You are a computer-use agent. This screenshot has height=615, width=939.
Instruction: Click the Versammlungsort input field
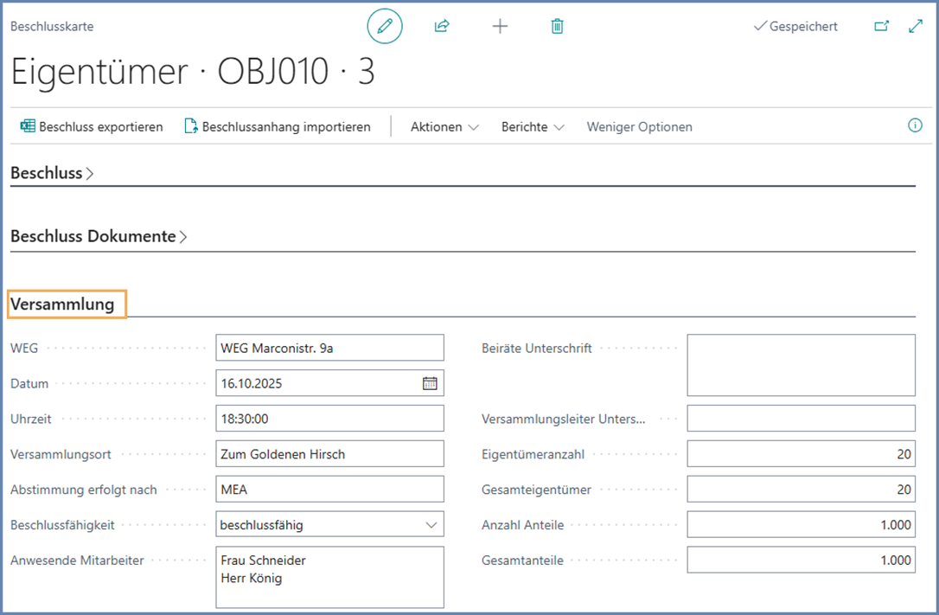(x=329, y=454)
